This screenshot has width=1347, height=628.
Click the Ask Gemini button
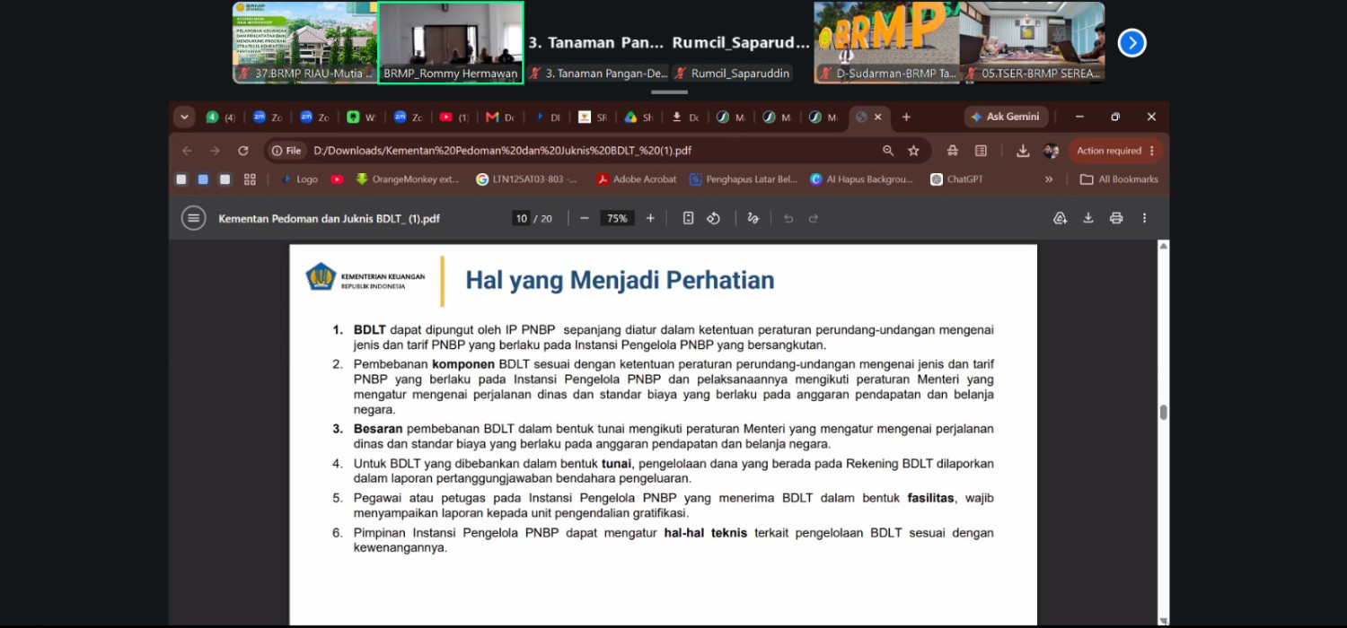(x=1005, y=117)
